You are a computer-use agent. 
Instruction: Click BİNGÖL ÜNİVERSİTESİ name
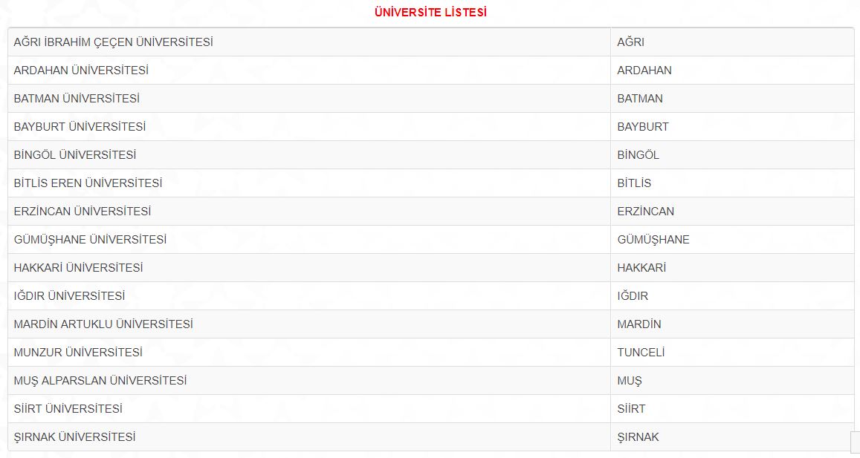point(75,155)
